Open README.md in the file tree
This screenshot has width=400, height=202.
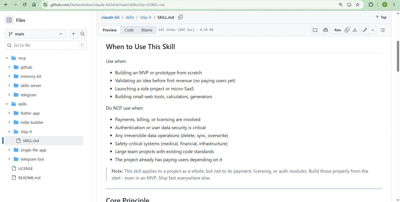click(x=29, y=178)
